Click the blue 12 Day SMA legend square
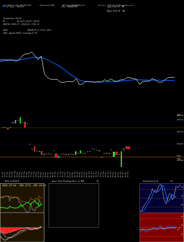The height and width of the screenshot is (242, 184). [4, 6]
